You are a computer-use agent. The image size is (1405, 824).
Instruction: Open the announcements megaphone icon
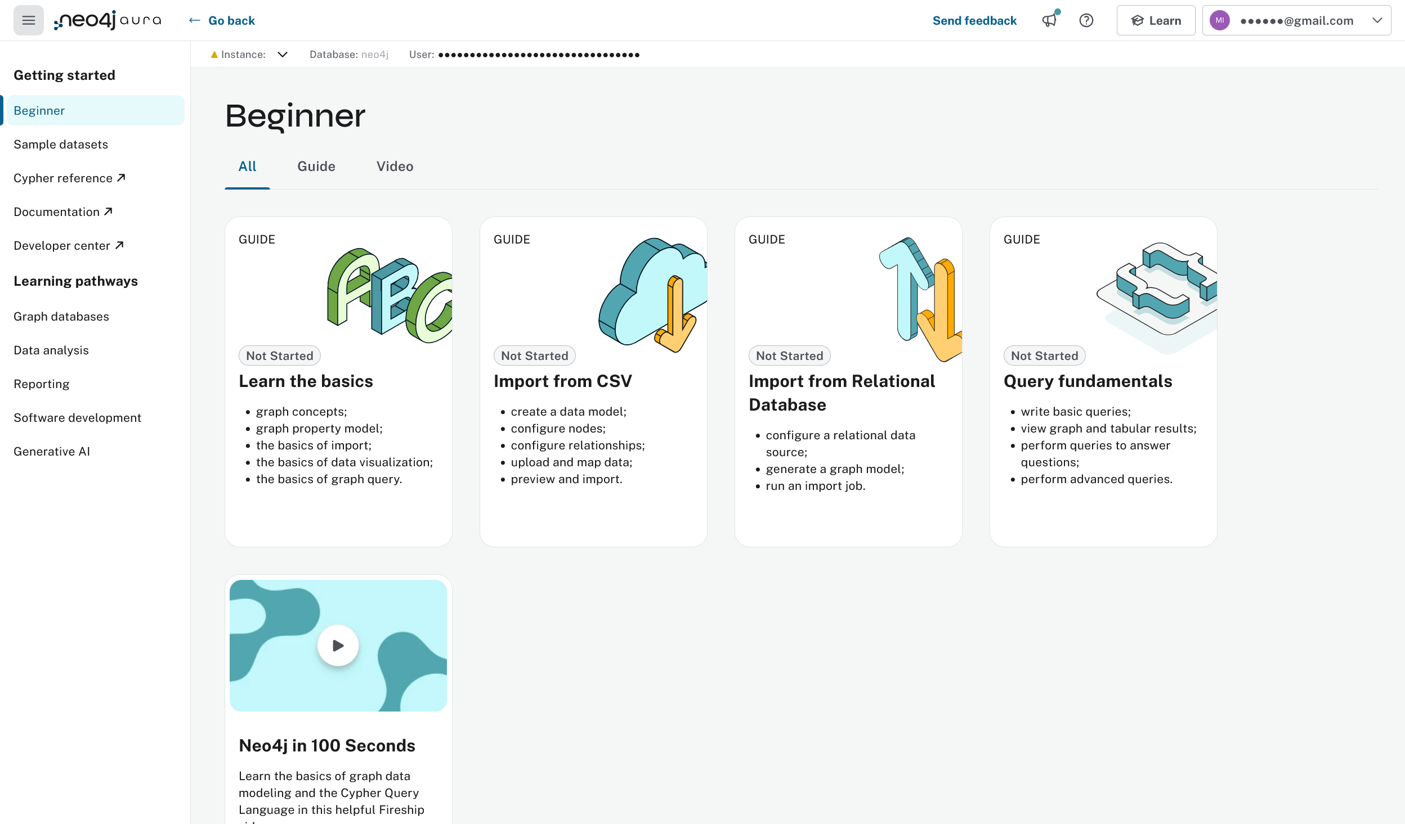(x=1049, y=21)
